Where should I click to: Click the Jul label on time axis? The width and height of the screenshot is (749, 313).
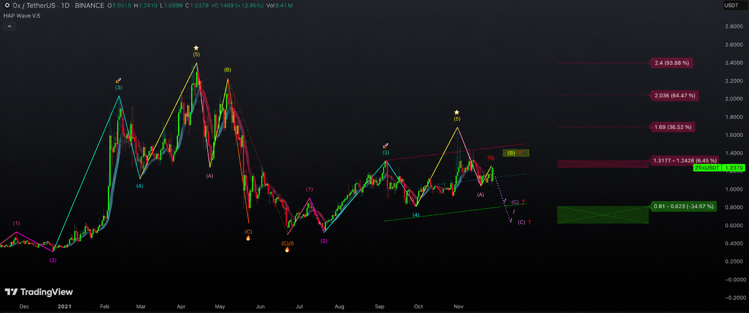(299, 306)
